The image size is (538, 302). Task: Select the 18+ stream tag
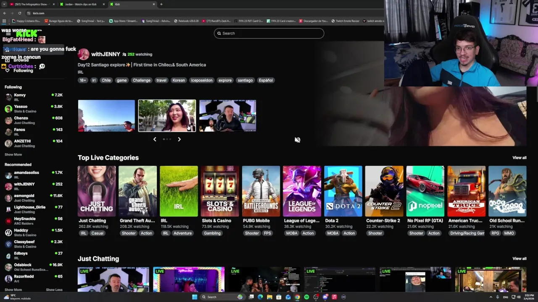click(x=83, y=80)
